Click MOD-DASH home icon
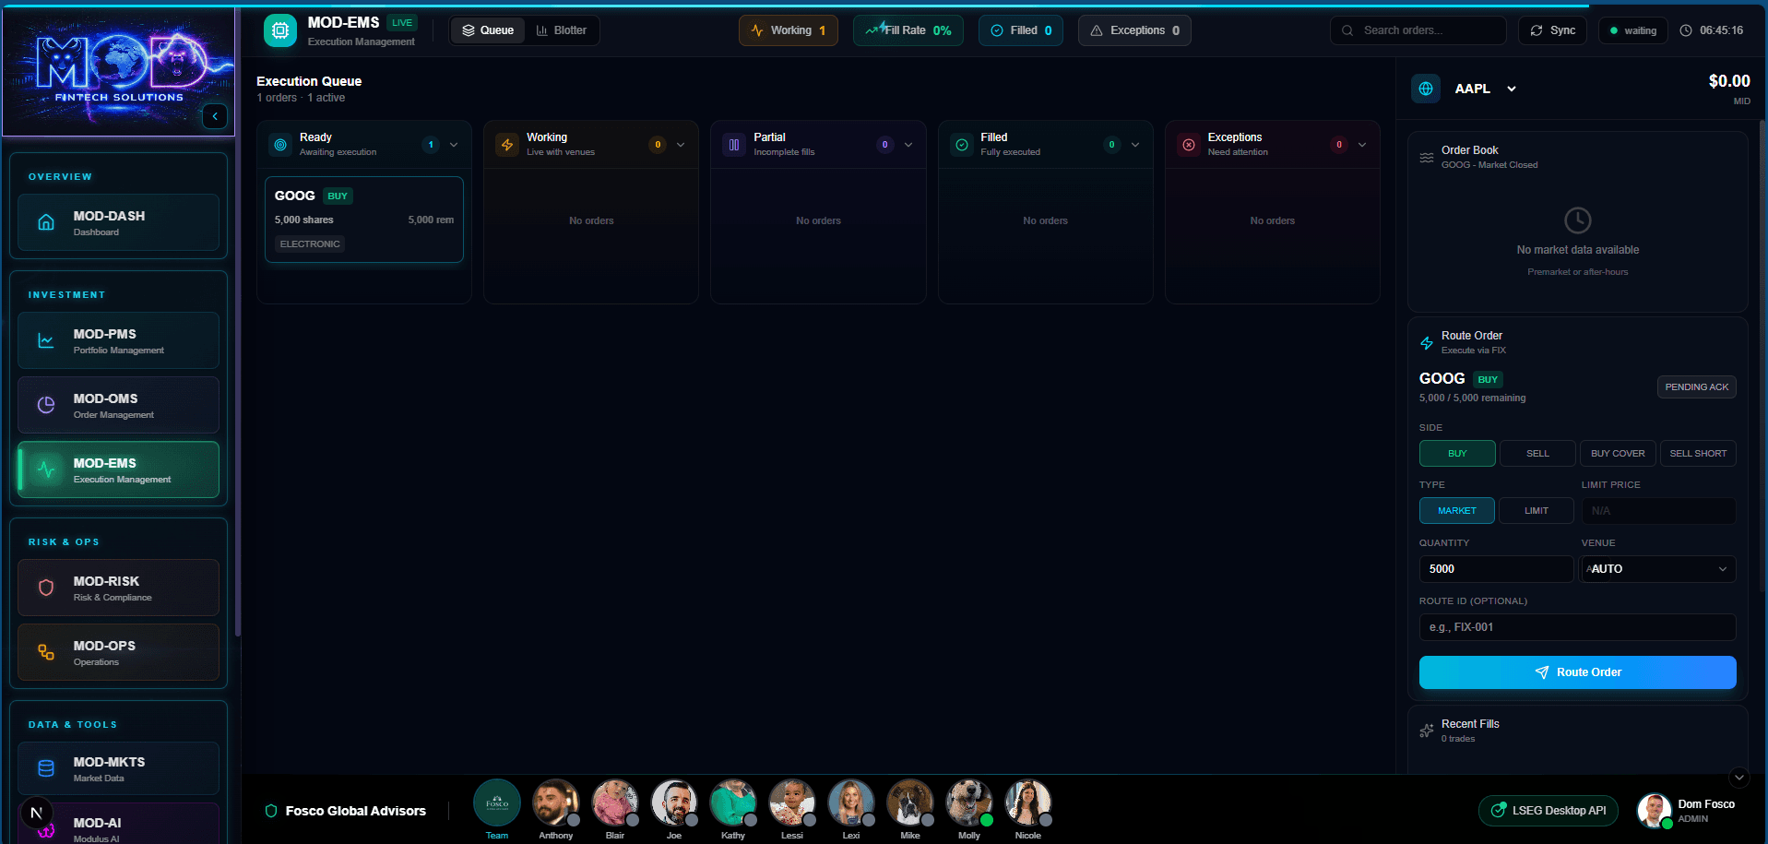This screenshot has width=1768, height=844. (46, 222)
